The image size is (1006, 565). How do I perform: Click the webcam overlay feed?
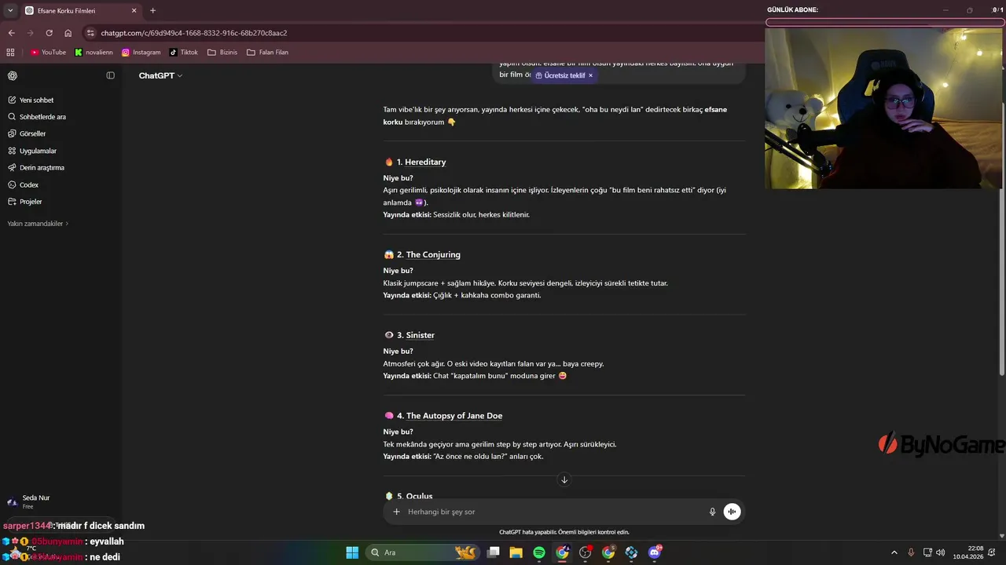884,108
